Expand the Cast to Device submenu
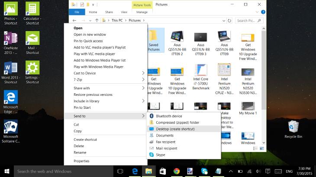 click(109, 73)
